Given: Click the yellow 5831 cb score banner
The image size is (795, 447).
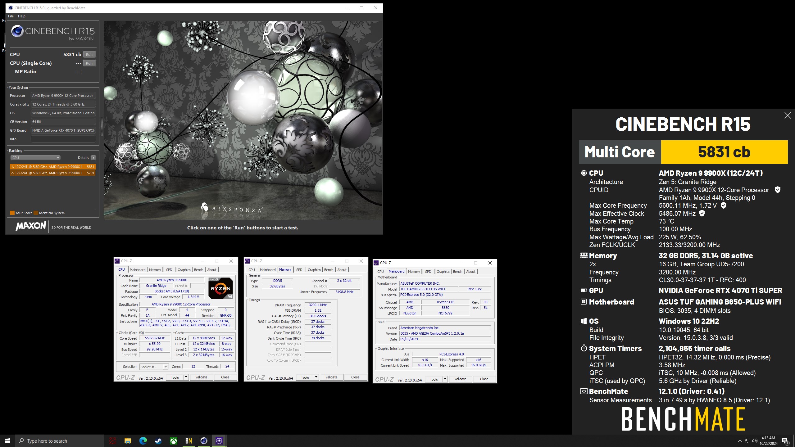Looking at the screenshot, I should click(x=724, y=152).
